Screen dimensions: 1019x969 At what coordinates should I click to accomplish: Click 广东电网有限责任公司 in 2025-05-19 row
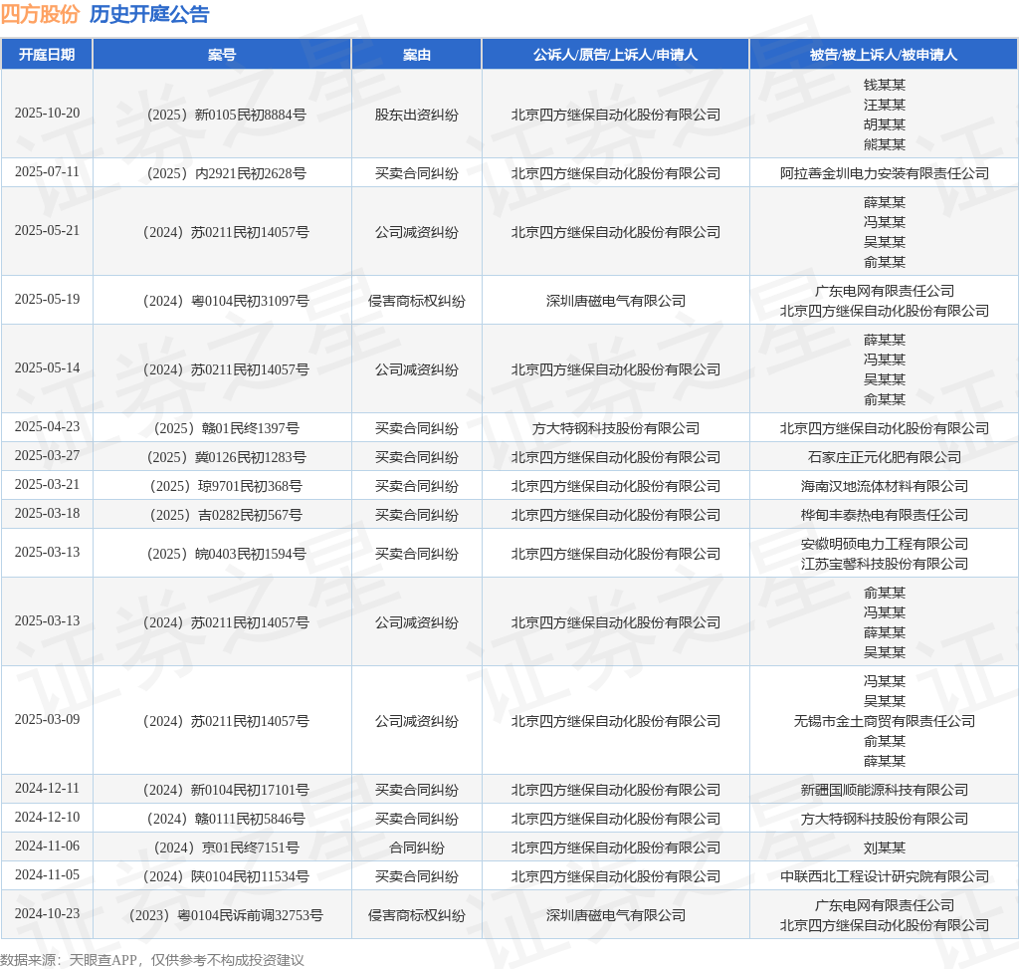tap(885, 292)
